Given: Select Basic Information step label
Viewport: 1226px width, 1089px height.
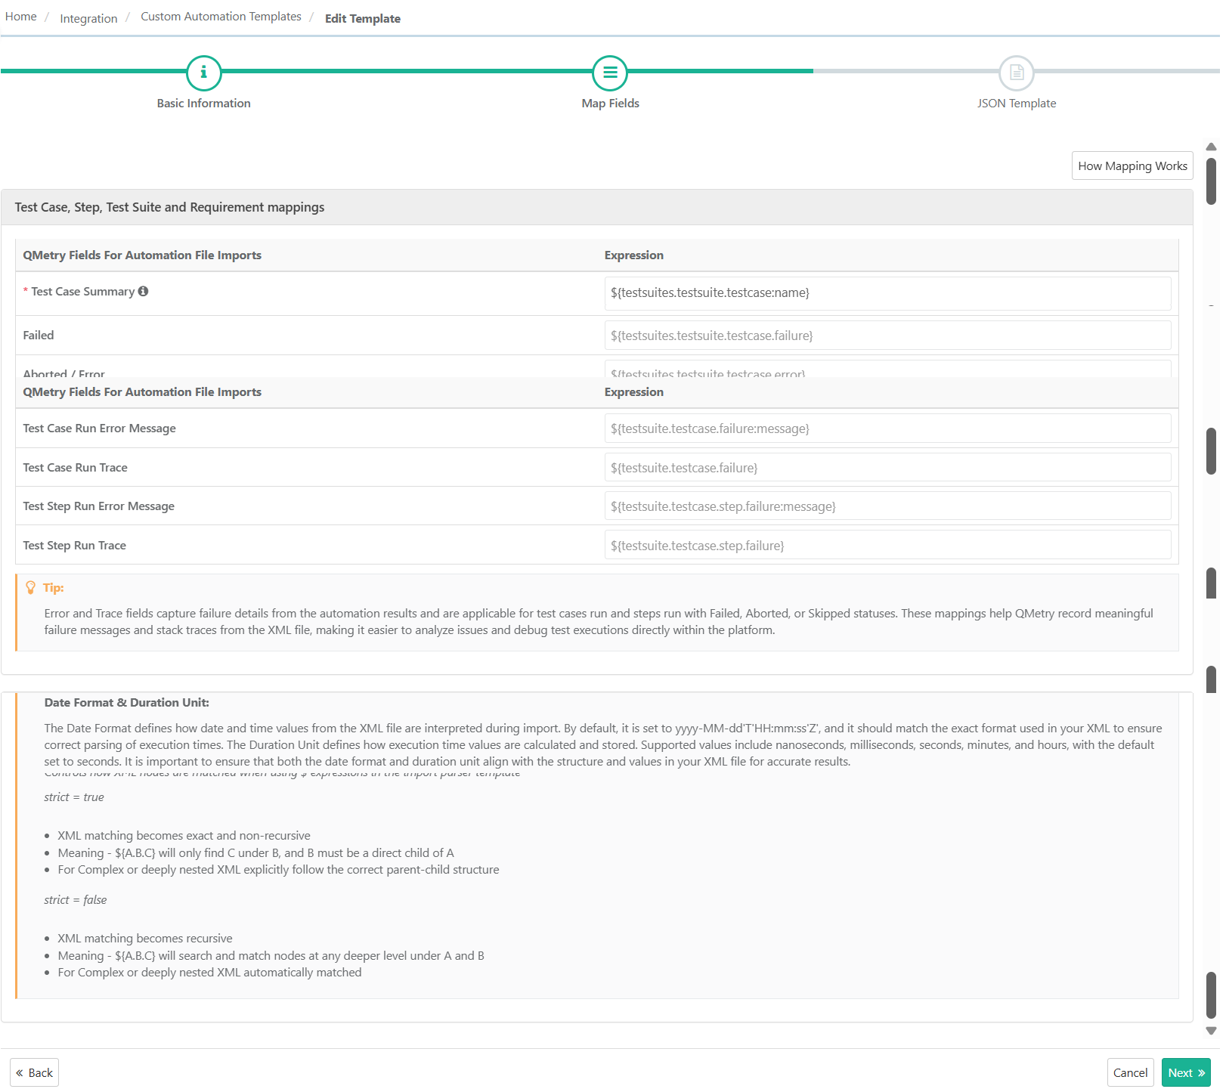Looking at the screenshot, I should pos(203,104).
